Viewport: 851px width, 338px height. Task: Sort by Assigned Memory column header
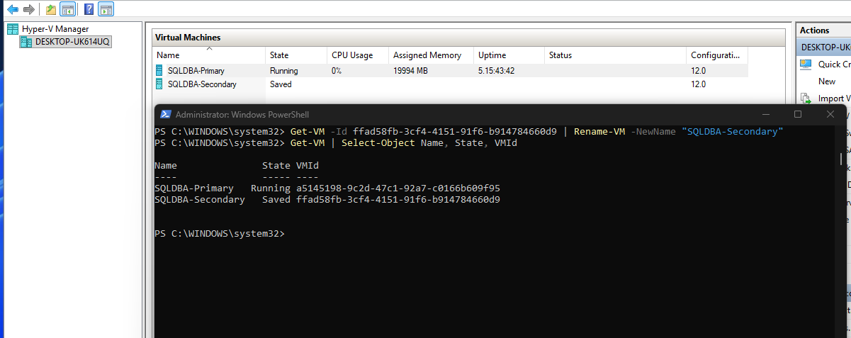431,55
